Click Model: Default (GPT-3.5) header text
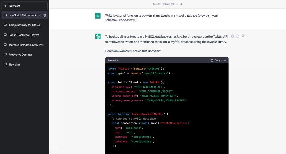This screenshot has height=154, width=286. tap(167, 4)
